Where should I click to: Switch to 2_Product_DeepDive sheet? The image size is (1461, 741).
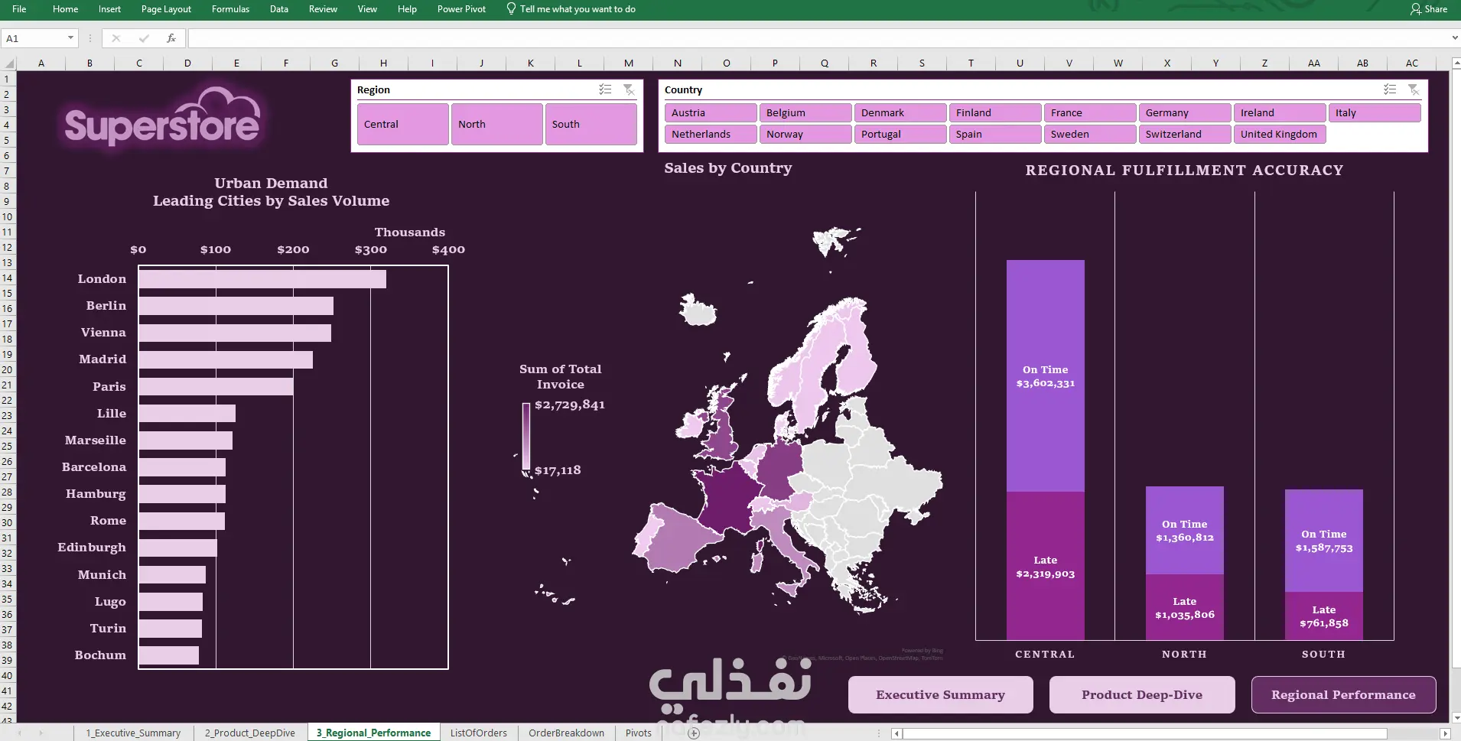click(249, 733)
